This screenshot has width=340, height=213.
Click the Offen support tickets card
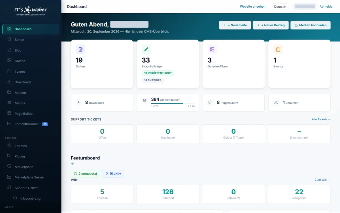[102, 134]
